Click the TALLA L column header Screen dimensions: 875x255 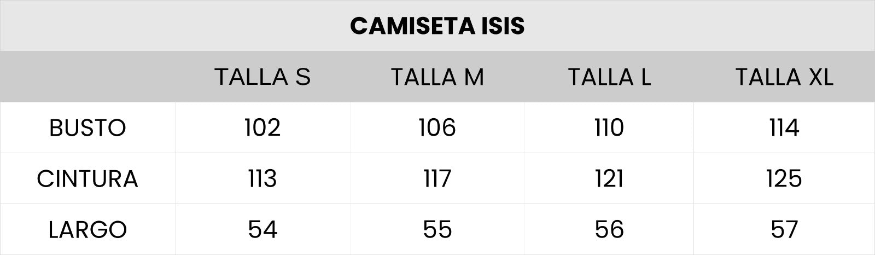(x=609, y=77)
